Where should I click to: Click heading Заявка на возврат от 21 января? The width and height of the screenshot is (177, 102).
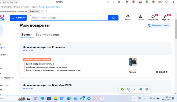[x=44, y=47]
